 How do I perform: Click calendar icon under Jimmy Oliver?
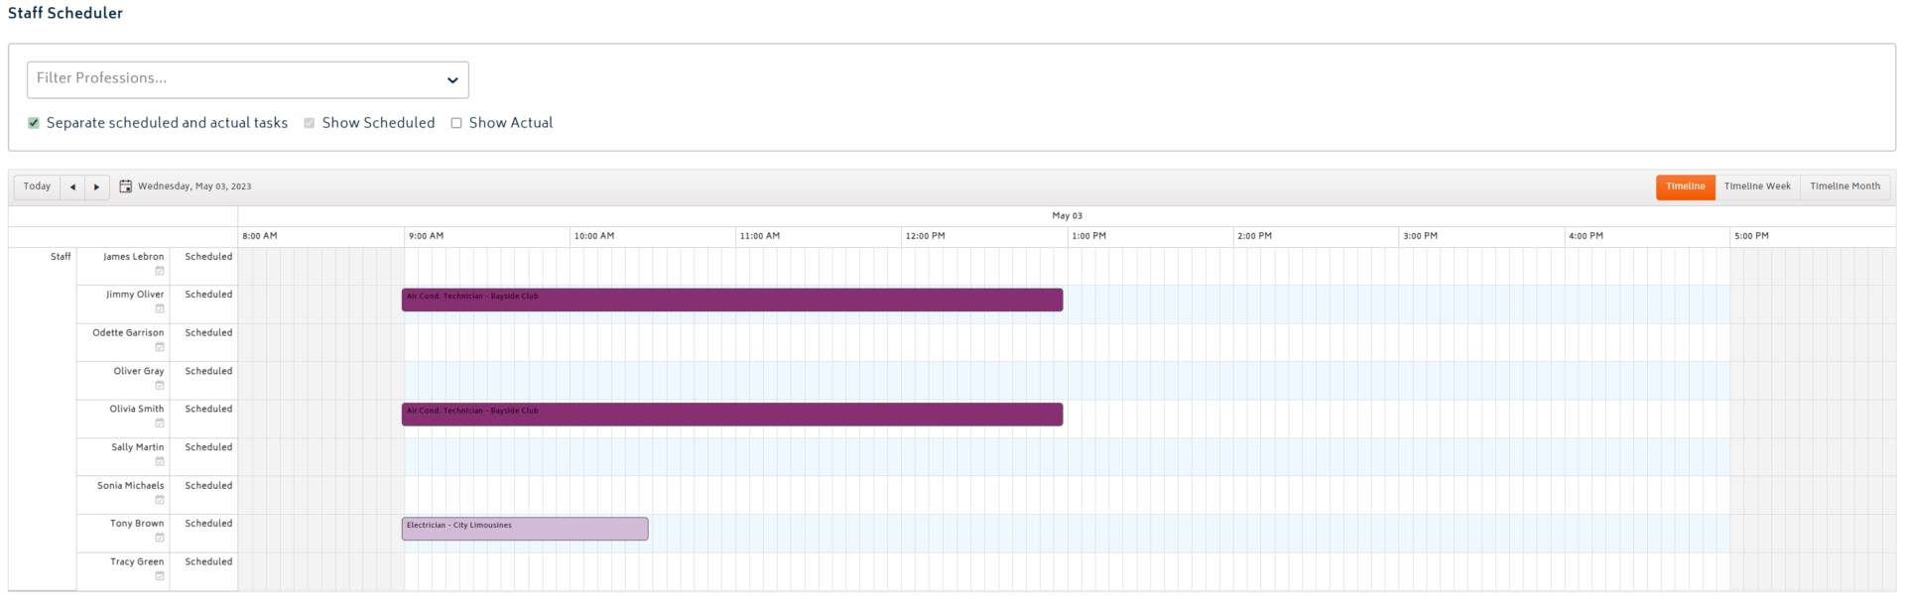coord(160,308)
